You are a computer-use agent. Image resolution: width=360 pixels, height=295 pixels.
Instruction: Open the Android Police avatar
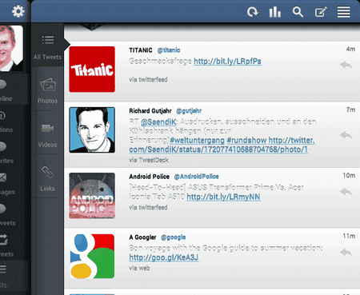coord(92,196)
